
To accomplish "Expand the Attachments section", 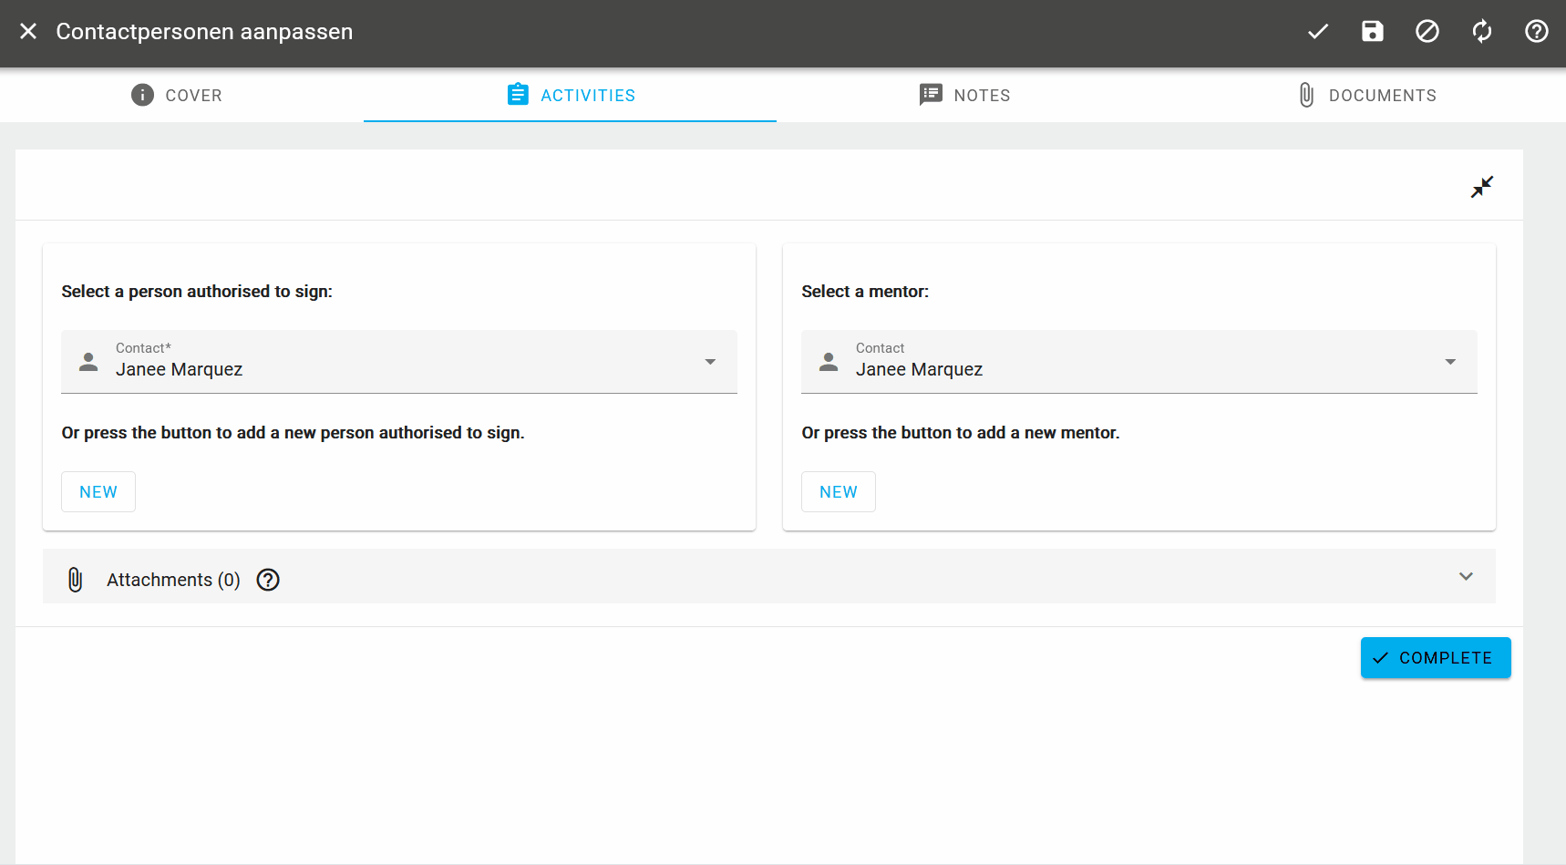I will pos(1466,576).
